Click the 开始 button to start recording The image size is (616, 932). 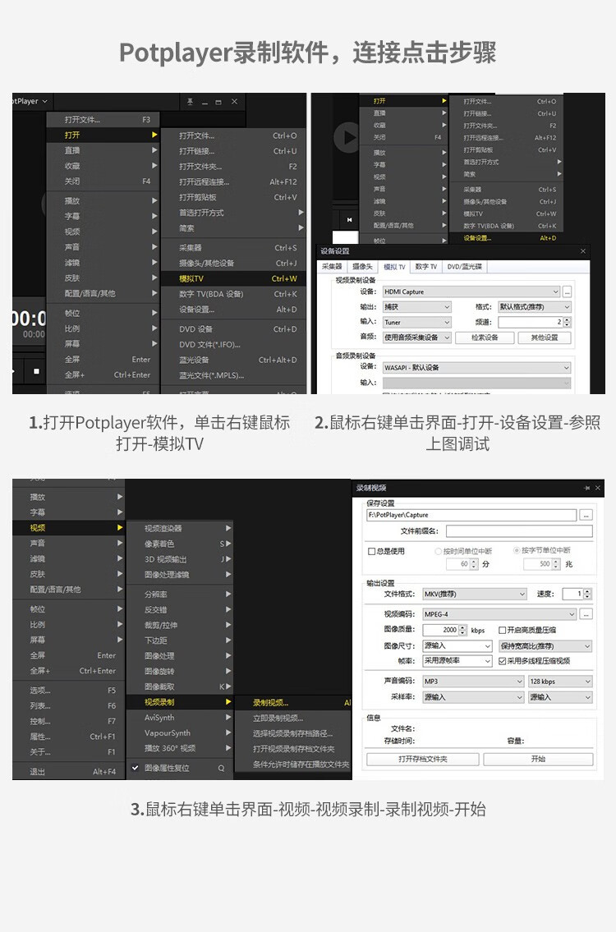tap(538, 759)
